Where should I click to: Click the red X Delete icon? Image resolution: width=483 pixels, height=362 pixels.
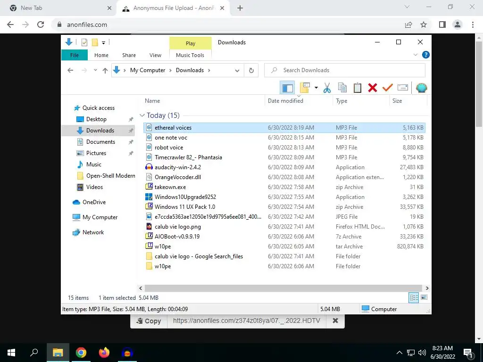point(373,88)
